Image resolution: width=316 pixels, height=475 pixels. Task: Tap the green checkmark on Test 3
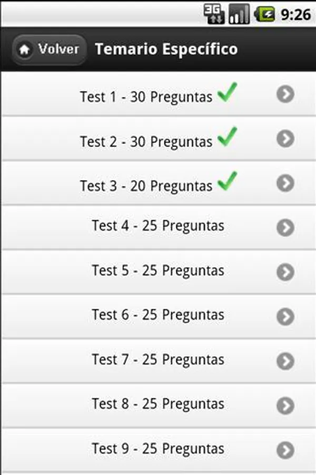click(227, 182)
